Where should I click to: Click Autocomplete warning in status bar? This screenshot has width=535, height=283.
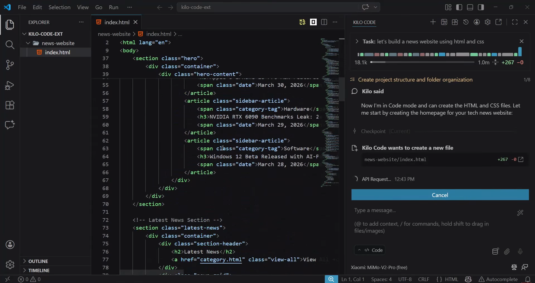point(498,279)
